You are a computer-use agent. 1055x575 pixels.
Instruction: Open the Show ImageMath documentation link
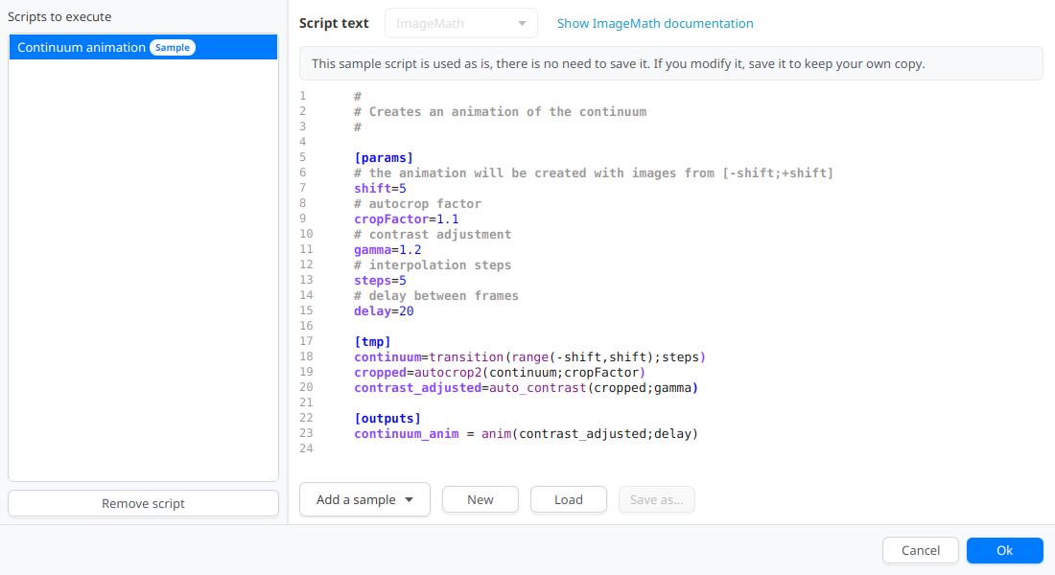tap(655, 23)
